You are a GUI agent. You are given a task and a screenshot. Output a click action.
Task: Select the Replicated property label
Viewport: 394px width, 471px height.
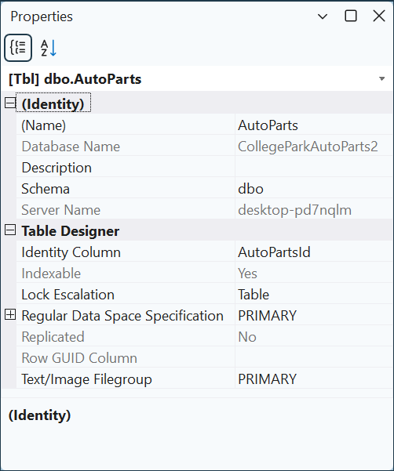(53, 337)
